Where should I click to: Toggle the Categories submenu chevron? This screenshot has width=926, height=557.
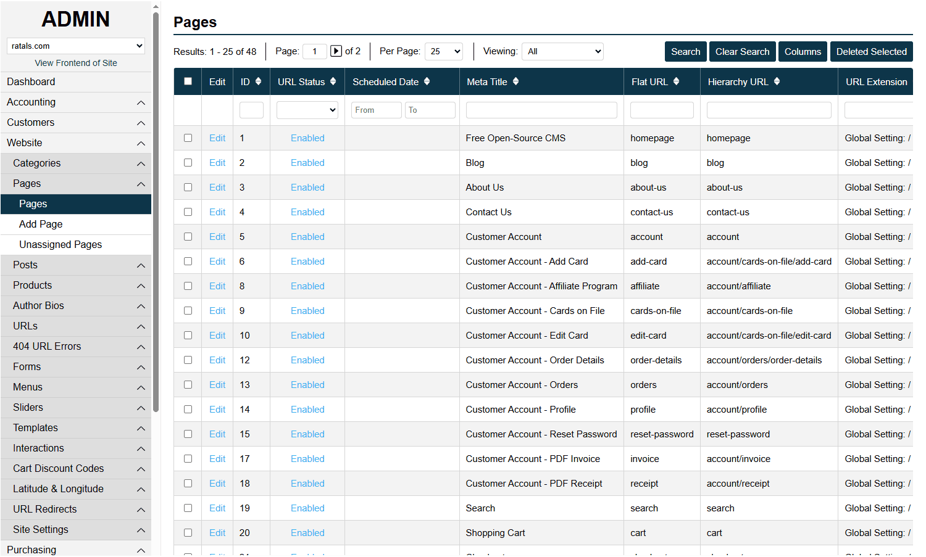(x=141, y=163)
